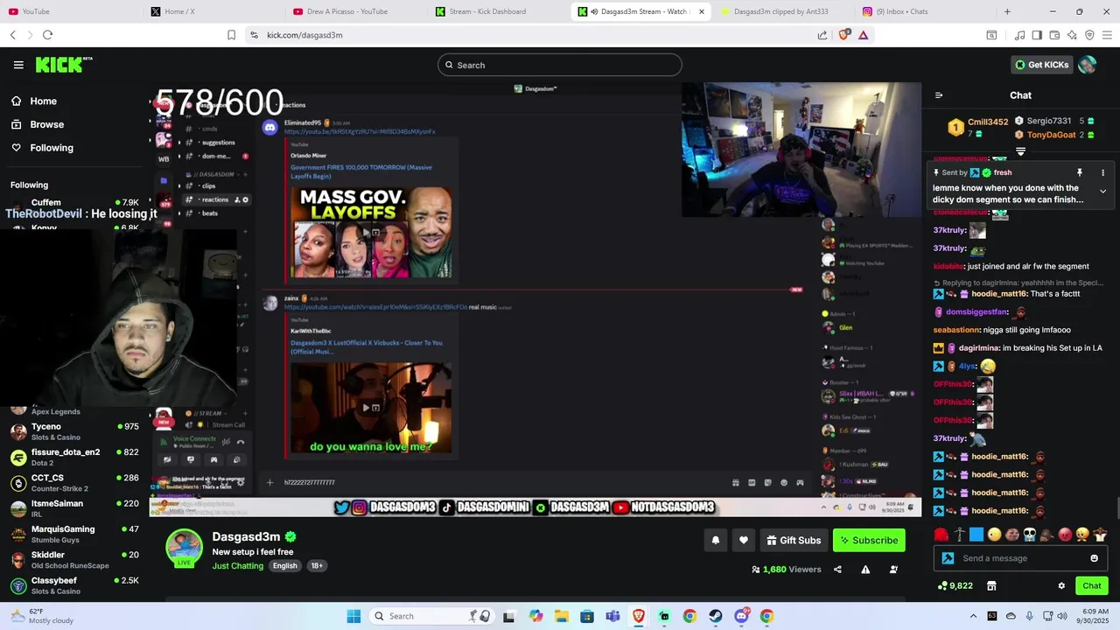Open Brave main hamburger menu
This screenshot has height=630, width=1120.
tap(1107, 35)
